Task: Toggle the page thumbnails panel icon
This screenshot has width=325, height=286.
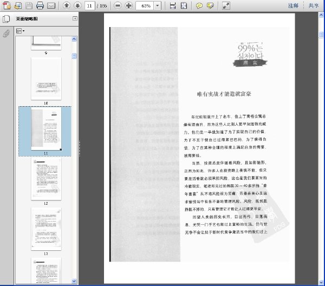Action: (6, 19)
